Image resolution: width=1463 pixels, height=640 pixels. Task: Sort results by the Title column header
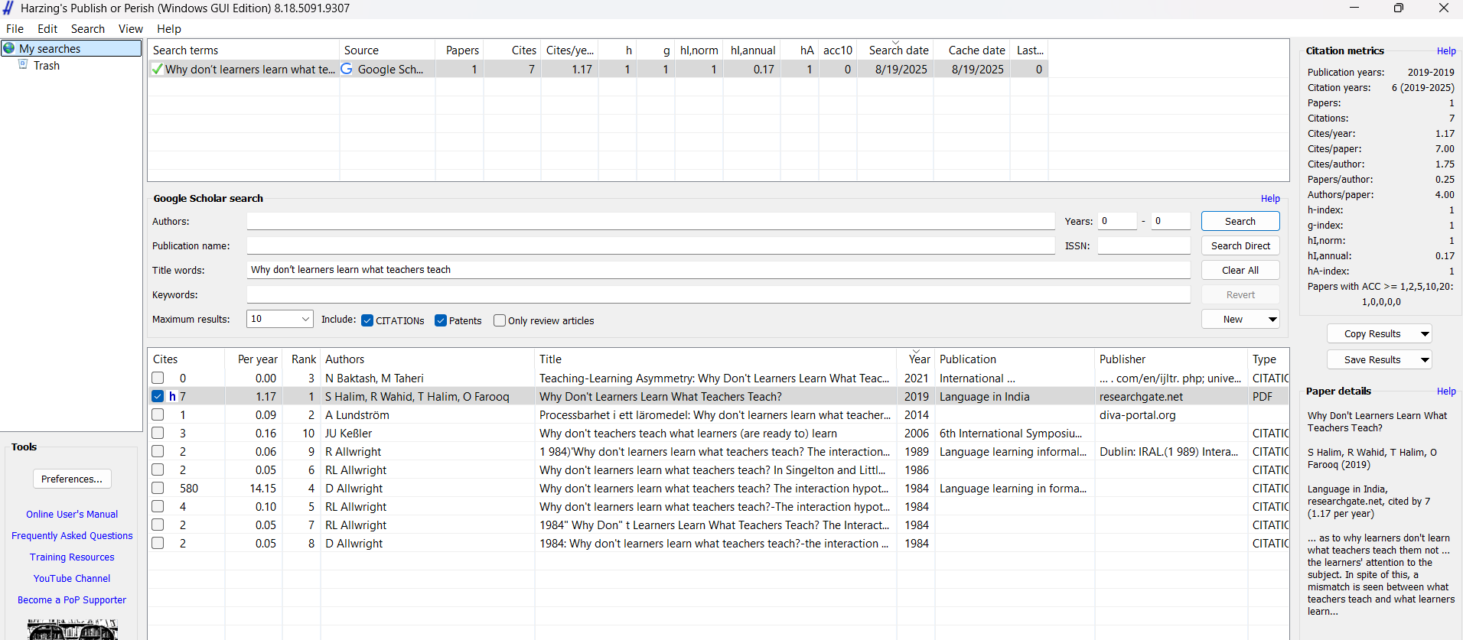pos(715,359)
